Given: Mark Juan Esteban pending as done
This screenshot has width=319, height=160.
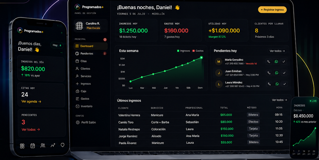Looking at the screenshot, I should coord(284,73).
